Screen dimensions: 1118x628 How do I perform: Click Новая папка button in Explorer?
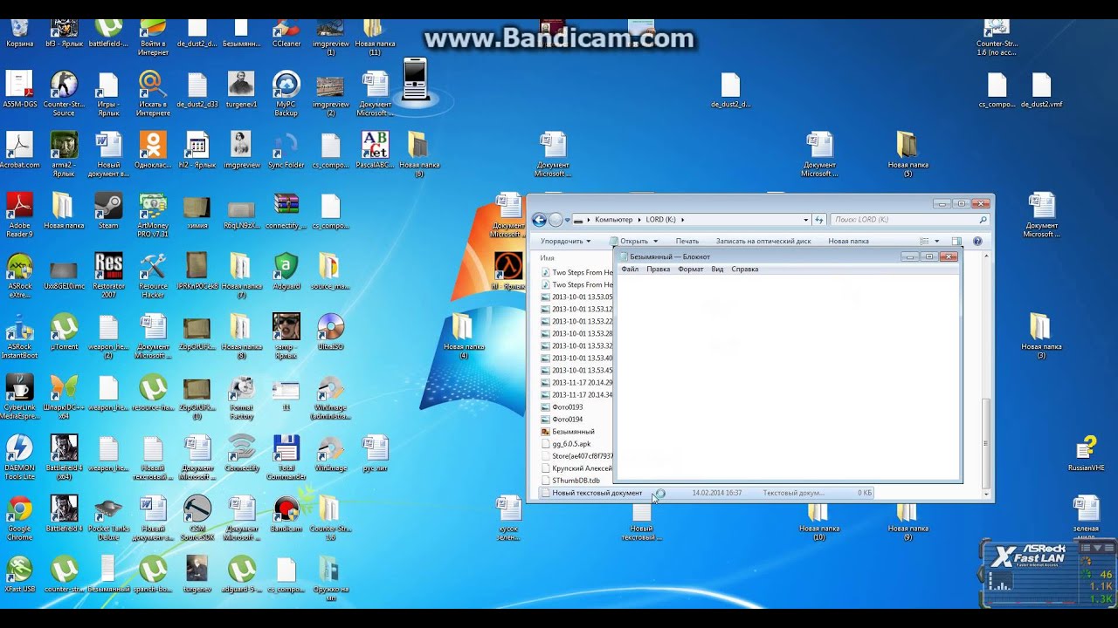tap(848, 242)
